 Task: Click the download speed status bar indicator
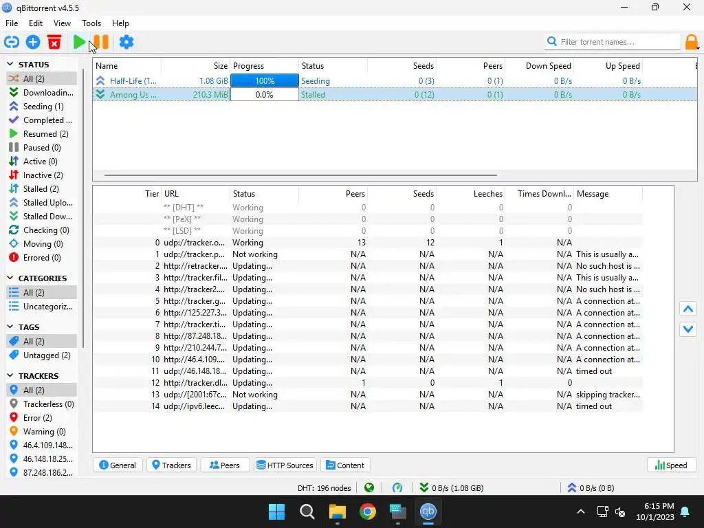(452, 488)
